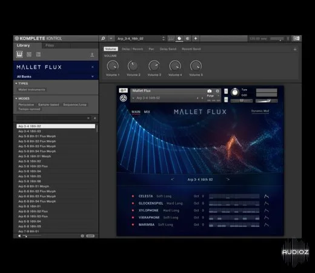Open envelope curve icon for Glockenspiel

pyautogui.click(x=267, y=203)
